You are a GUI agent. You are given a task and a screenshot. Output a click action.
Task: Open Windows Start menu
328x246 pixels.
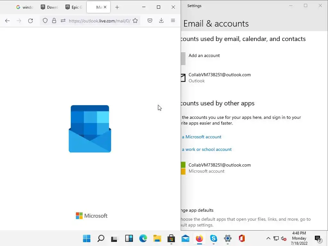(86, 238)
